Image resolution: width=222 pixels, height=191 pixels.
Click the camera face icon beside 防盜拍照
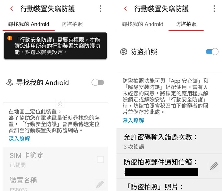(124, 52)
